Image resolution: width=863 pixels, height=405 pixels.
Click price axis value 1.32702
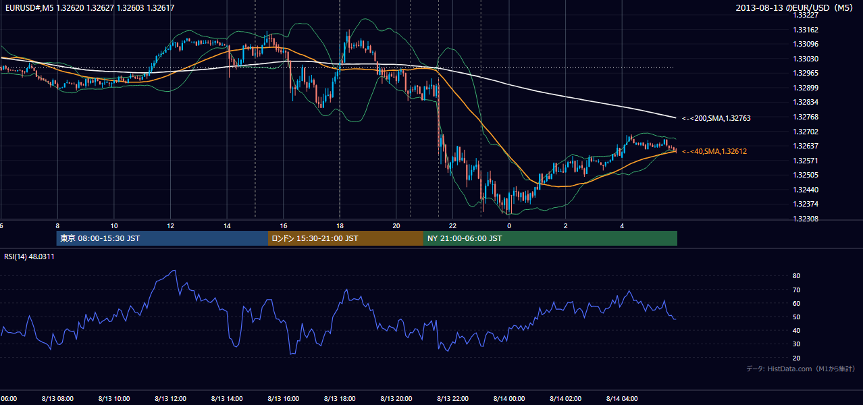805,132
